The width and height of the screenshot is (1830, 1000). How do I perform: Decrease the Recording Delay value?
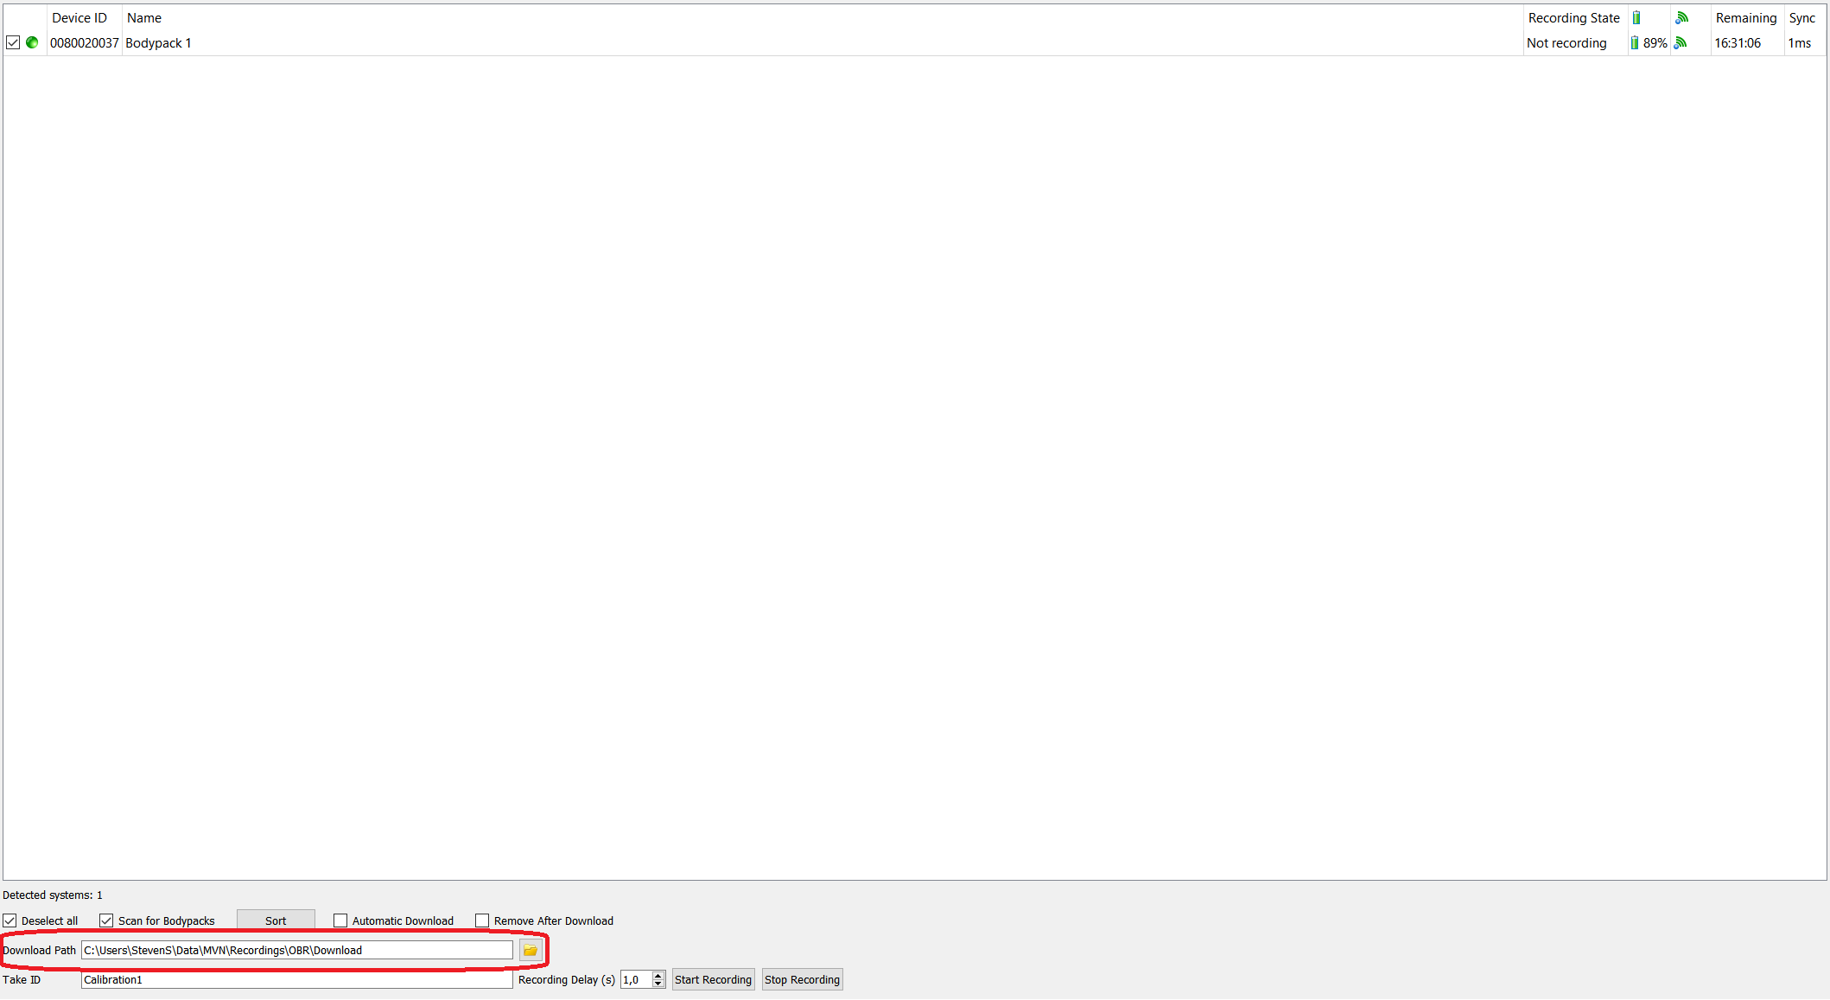(x=658, y=984)
